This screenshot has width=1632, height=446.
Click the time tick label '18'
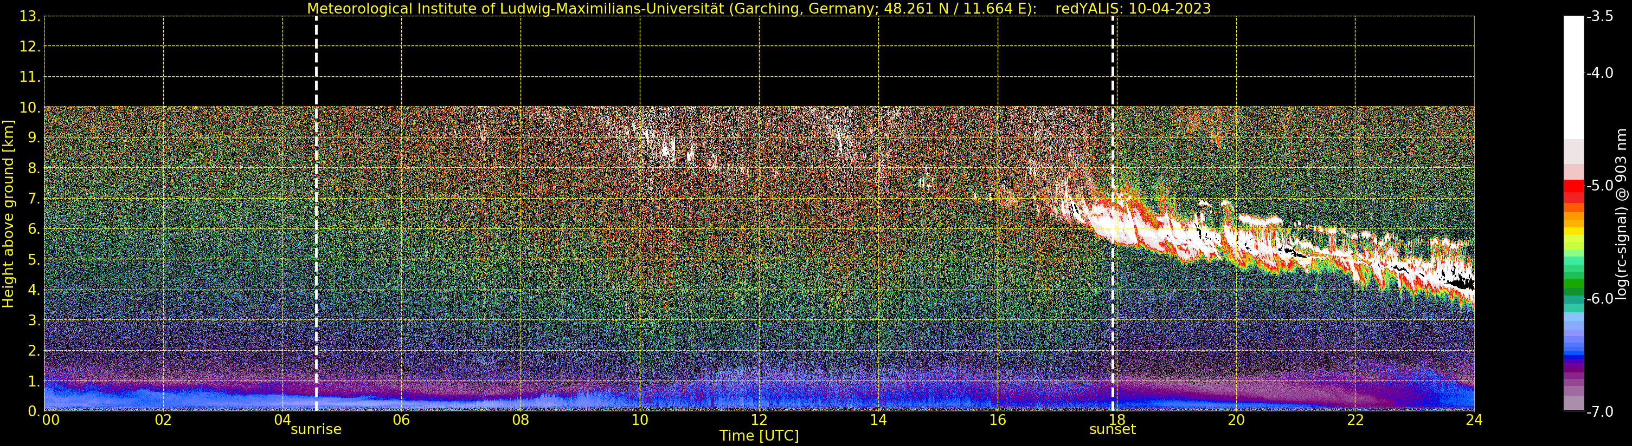point(1117,419)
